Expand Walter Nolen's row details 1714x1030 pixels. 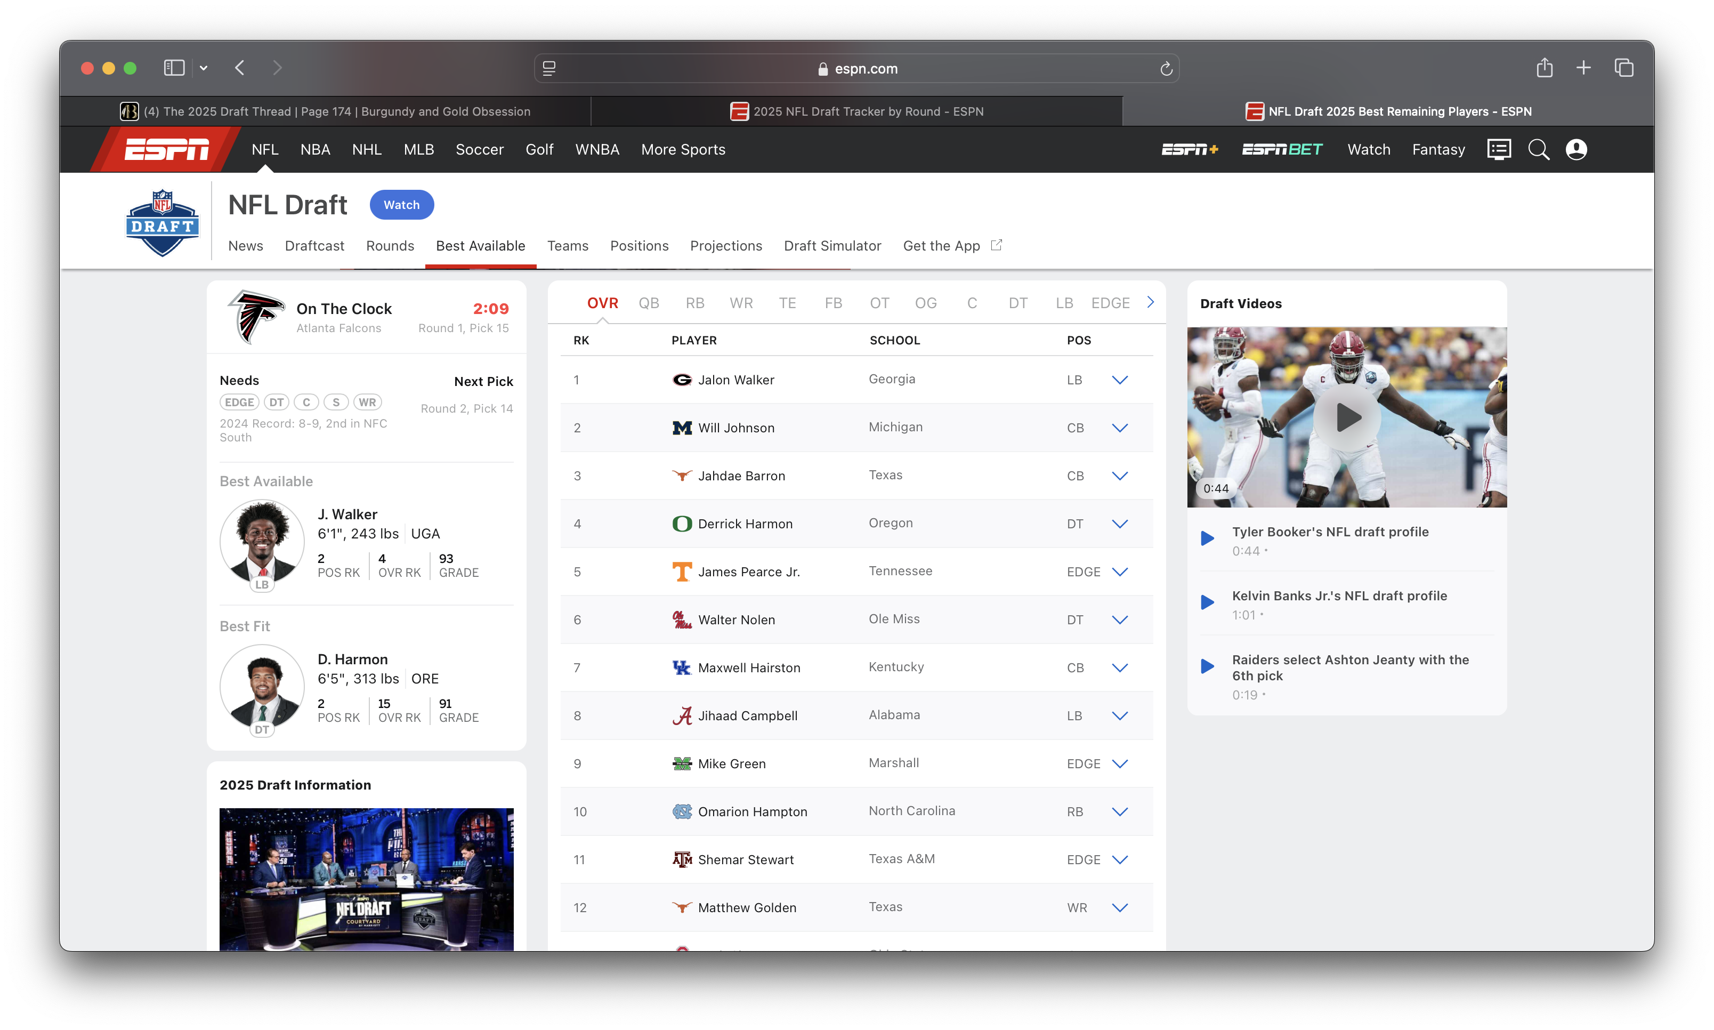click(x=1120, y=620)
